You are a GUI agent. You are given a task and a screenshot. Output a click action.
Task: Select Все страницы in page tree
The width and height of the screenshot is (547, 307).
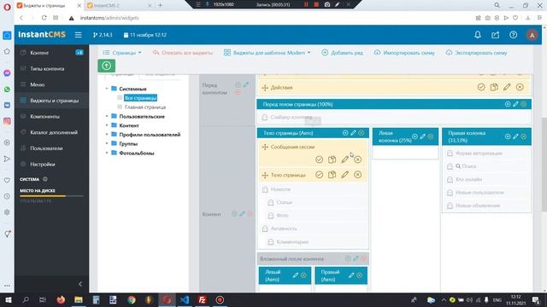[140, 98]
